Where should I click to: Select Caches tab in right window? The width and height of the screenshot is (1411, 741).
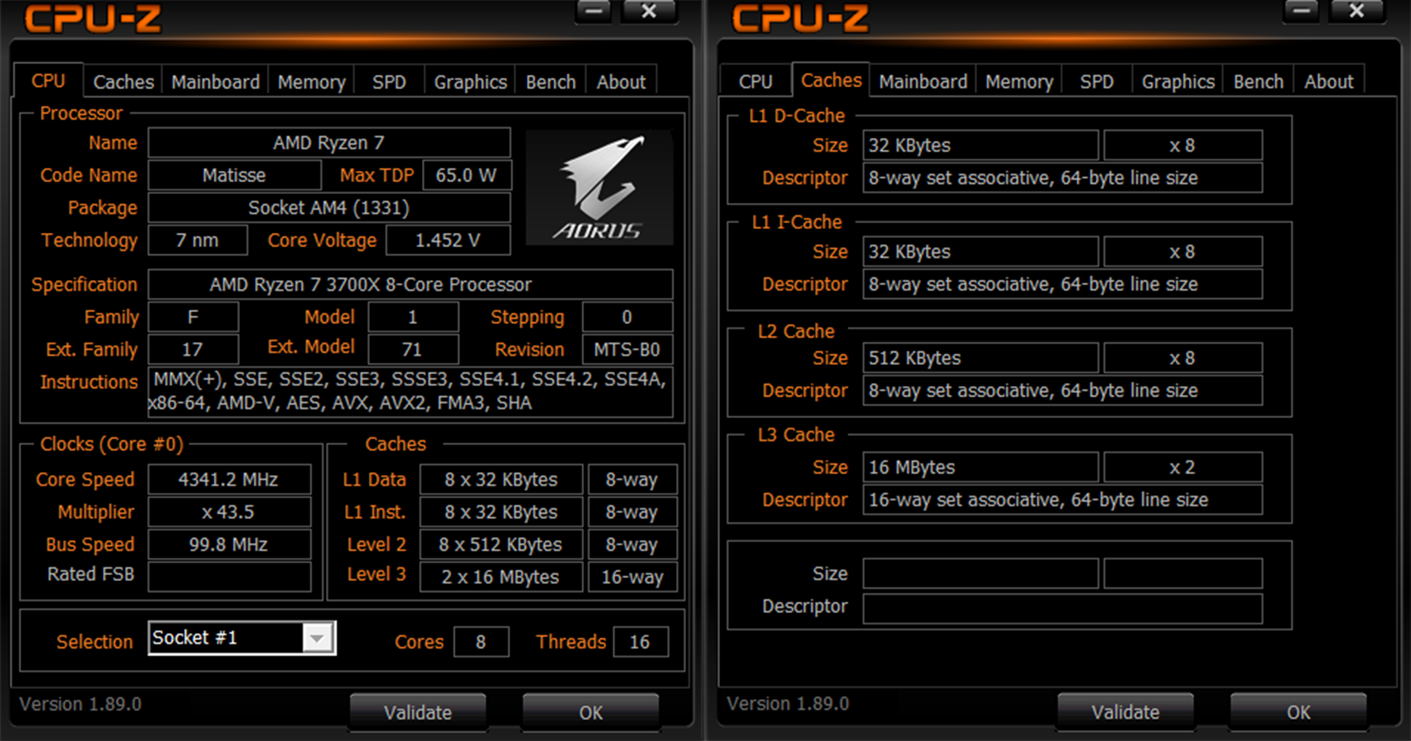coord(831,80)
